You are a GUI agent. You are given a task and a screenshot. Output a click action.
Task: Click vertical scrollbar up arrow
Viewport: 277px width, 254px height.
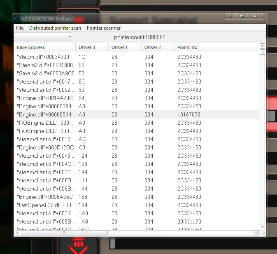(x=262, y=46)
